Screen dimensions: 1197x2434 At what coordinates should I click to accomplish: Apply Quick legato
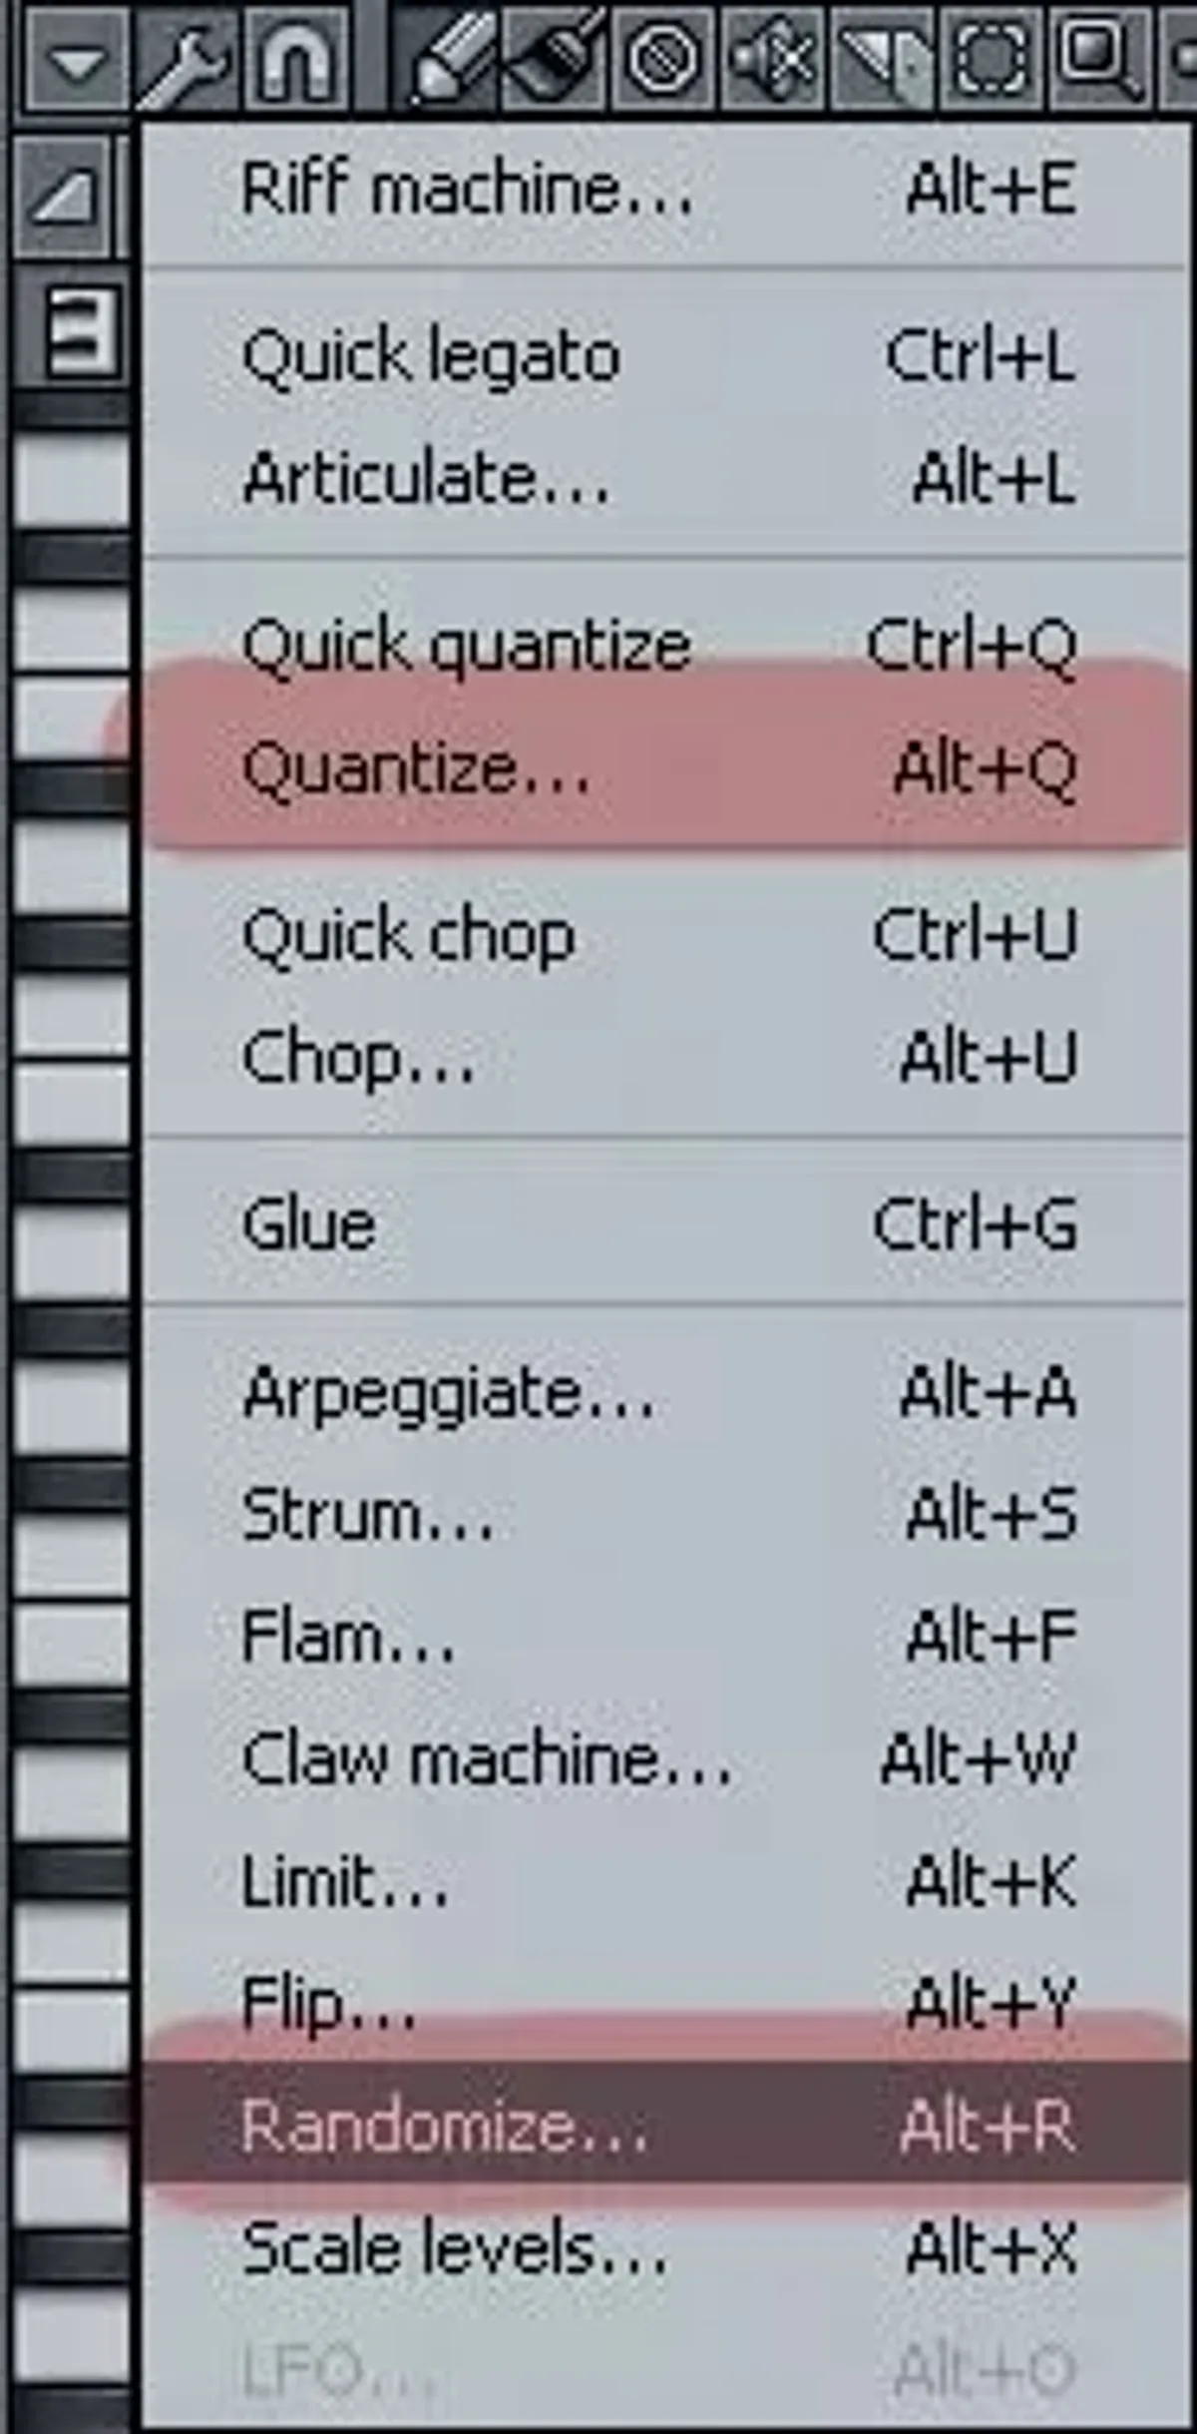(x=429, y=357)
